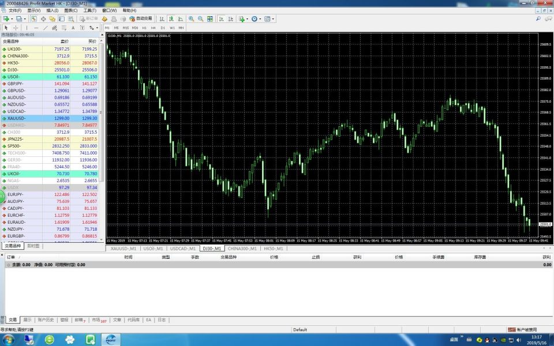Click the 手续费 column header
Screen dimensions: 554x346
point(440,257)
